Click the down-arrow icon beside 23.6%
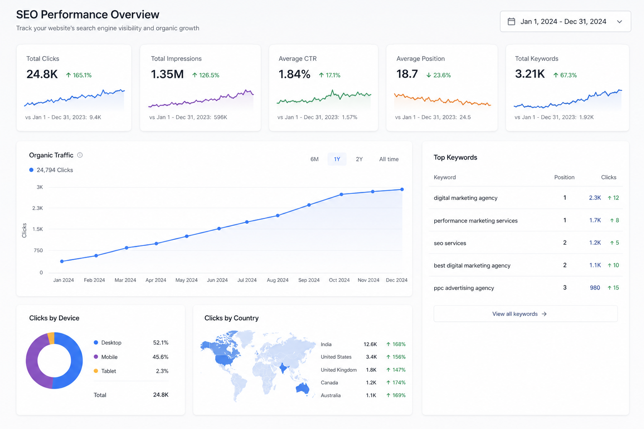Image resolution: width=644 pixels, height=429 pixels. pos(429,75)
